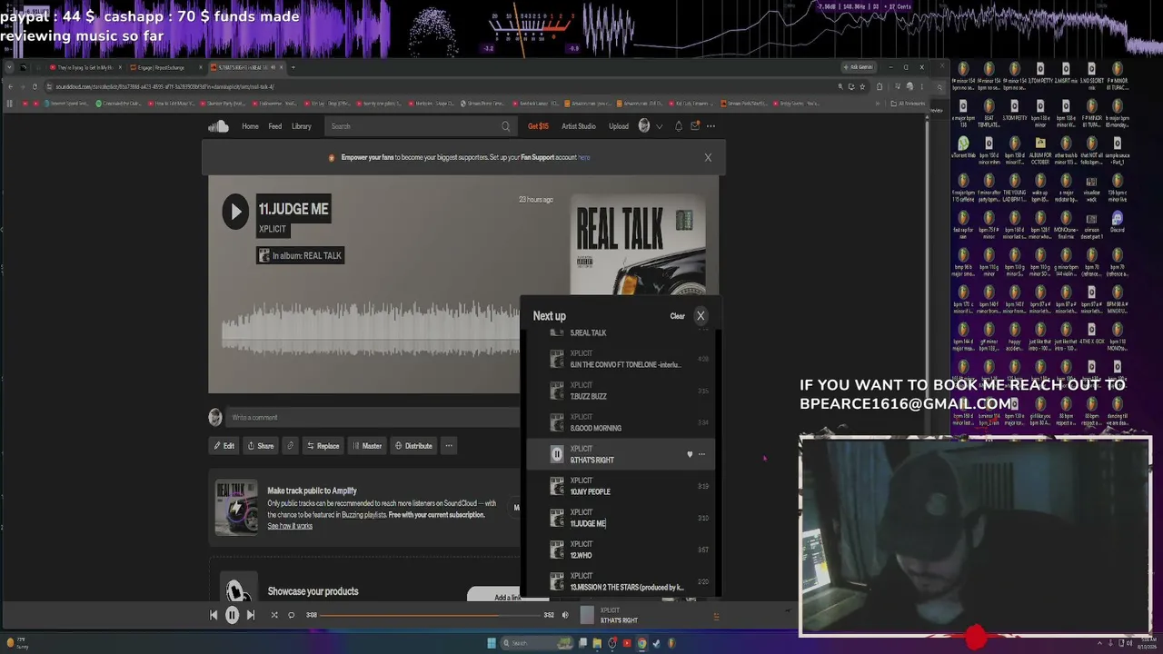Open the 'In album: REAL TALK' link
This screenshot has width=1163, height=654.
point(301,255)
